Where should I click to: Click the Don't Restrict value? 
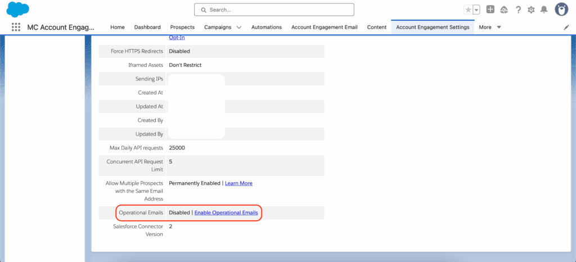[185, 65]
